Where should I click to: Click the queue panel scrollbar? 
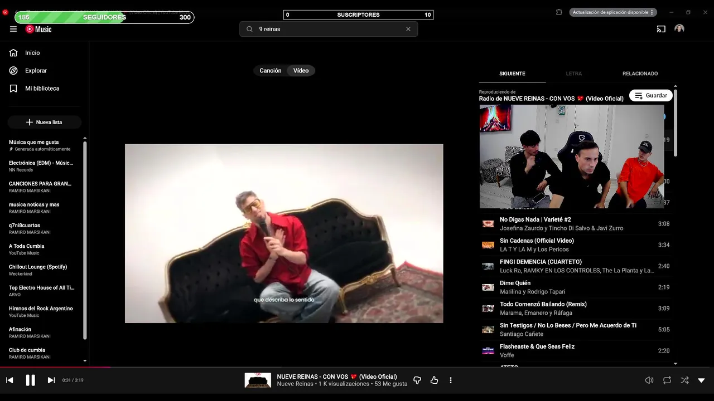676,123
